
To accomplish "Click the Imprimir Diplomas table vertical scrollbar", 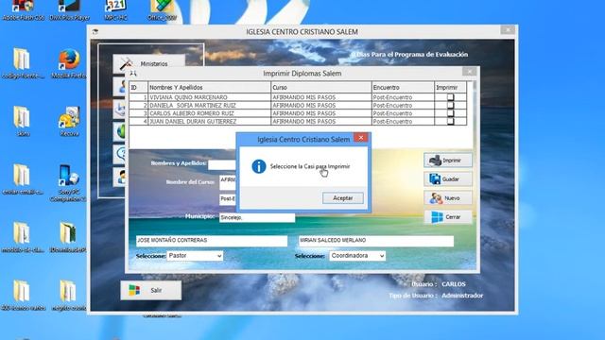I will click(x=475, y=114).
